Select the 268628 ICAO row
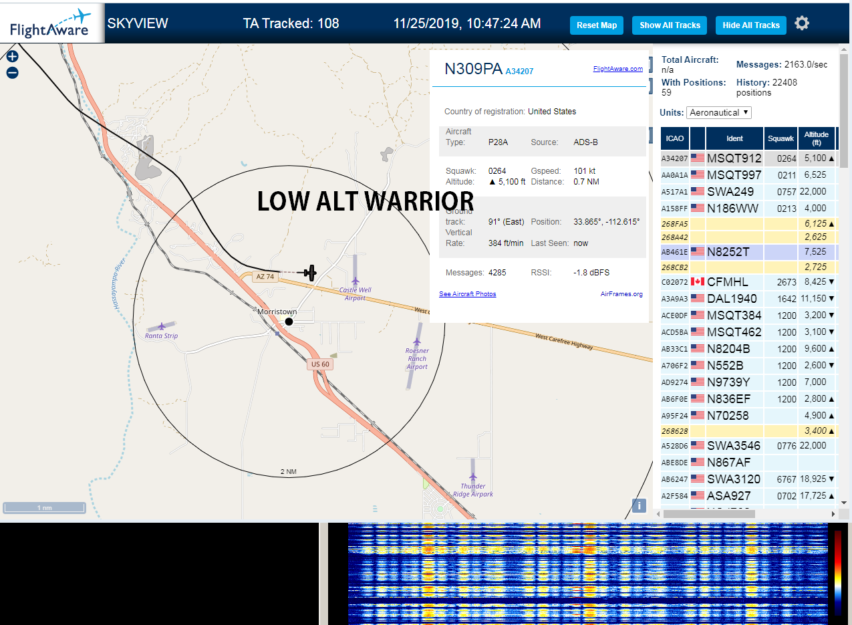 tap(748, 431)
